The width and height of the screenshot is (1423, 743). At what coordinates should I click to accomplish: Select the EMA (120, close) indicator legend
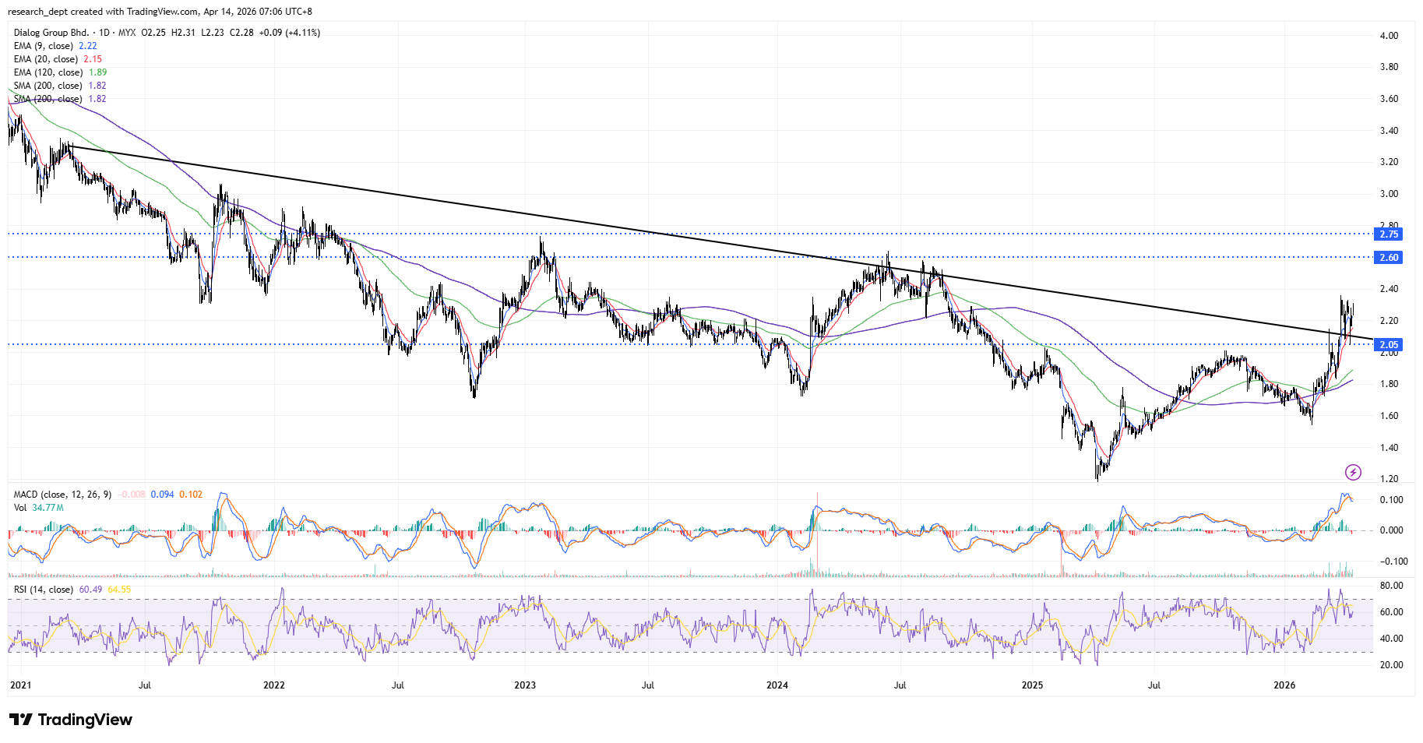(x=48, y=72)
